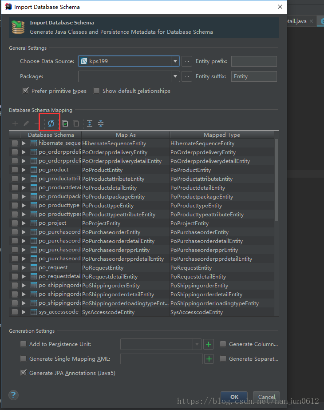Expand the po_project tree row

[24, 223]
